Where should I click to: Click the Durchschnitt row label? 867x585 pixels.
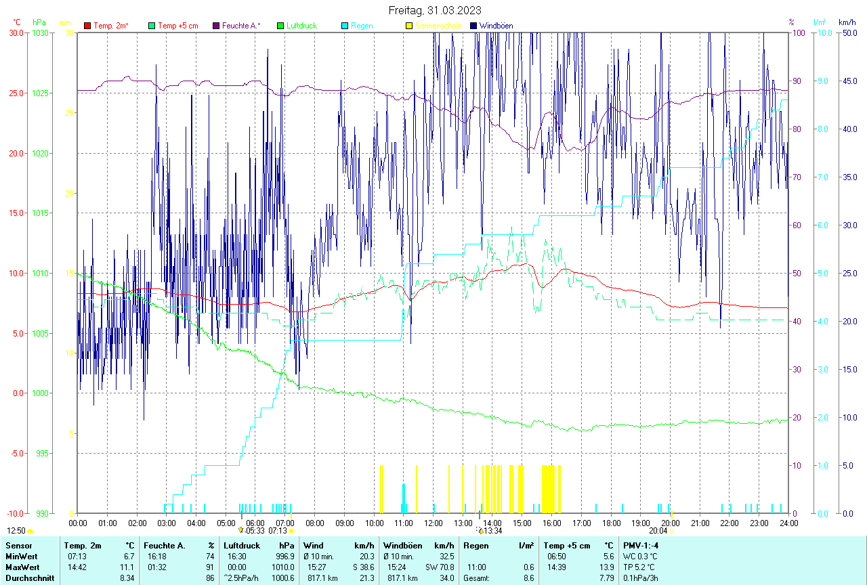click(28, 578)
